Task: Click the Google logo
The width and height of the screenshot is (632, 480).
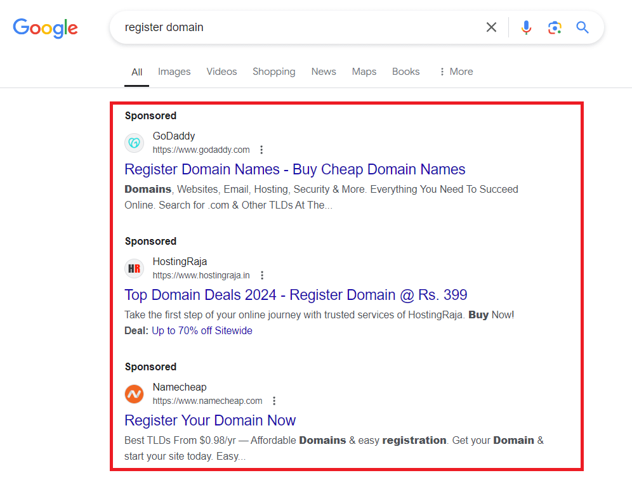Action: click(45, 28)
